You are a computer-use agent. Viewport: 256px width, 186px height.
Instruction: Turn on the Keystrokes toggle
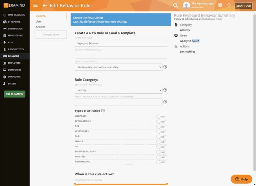[161, 132]
